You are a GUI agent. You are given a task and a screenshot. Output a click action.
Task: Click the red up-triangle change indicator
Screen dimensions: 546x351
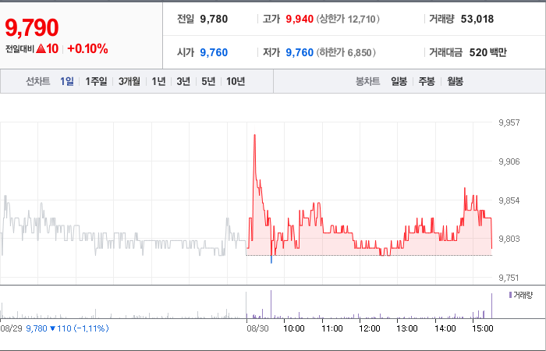coord(41,48)
